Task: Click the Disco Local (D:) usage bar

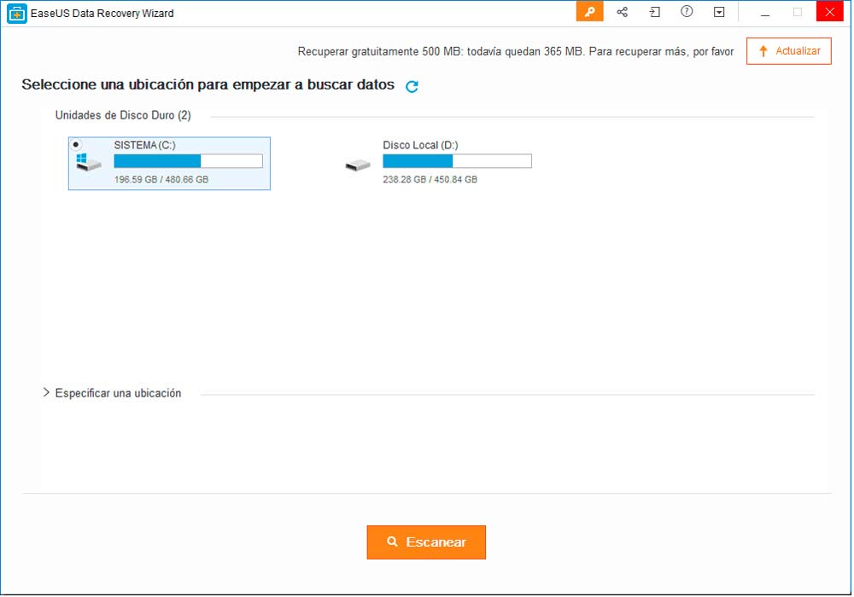Action: click(458, 161)
